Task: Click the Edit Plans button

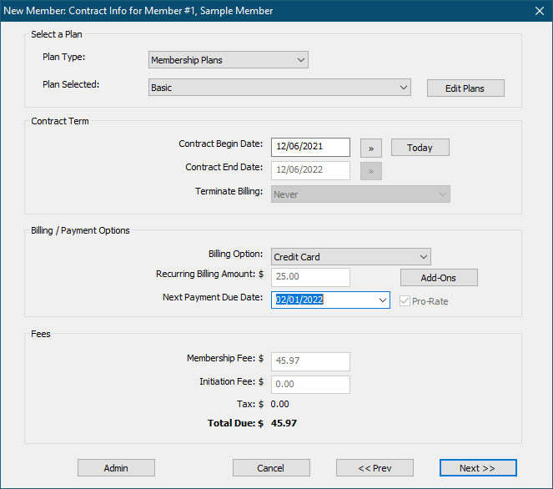Action: 465,88
